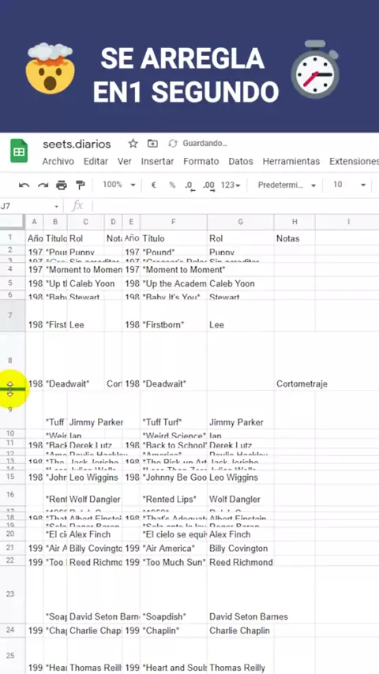
Task: Select row 16 header
Action: click(x=13, y=494)
